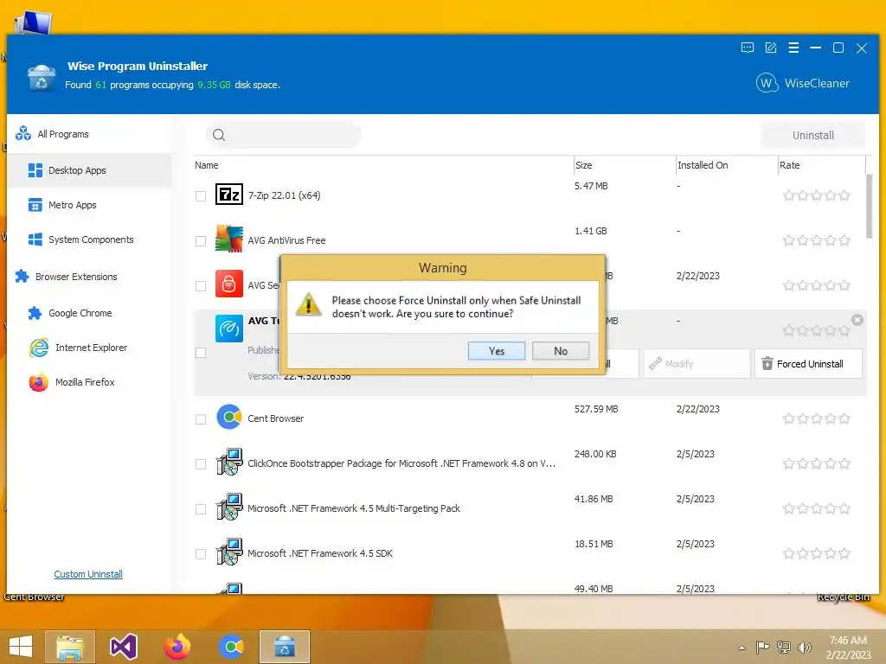
Task: Open Firefox from the taskbar
Action: (177, 647)
